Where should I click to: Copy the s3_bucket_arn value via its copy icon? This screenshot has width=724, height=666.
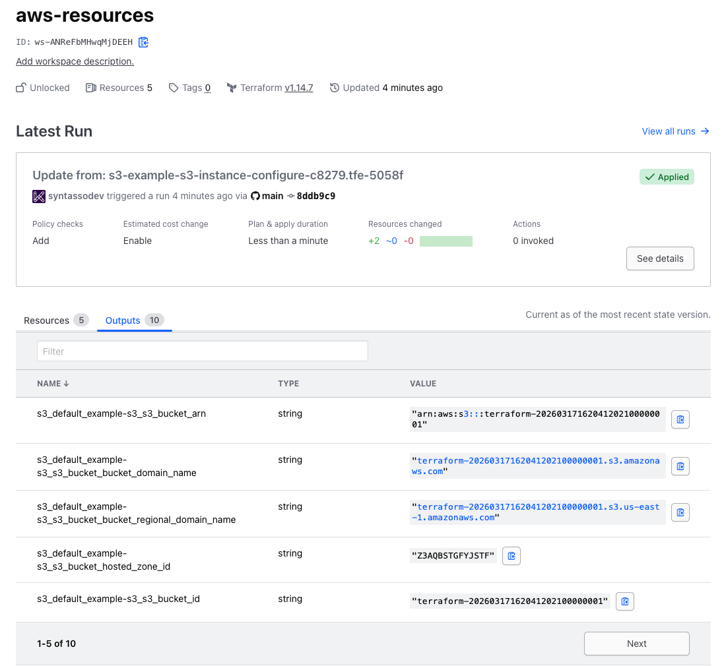click(x=680, y=419)
